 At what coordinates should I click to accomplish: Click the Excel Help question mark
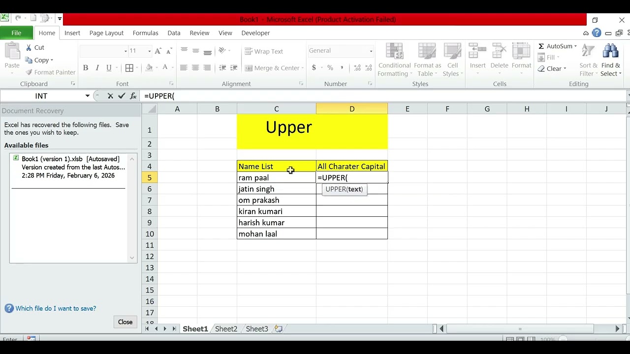click(597, 33)
